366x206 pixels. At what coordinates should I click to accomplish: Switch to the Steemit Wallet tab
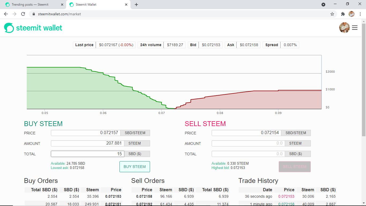[98, 5]
